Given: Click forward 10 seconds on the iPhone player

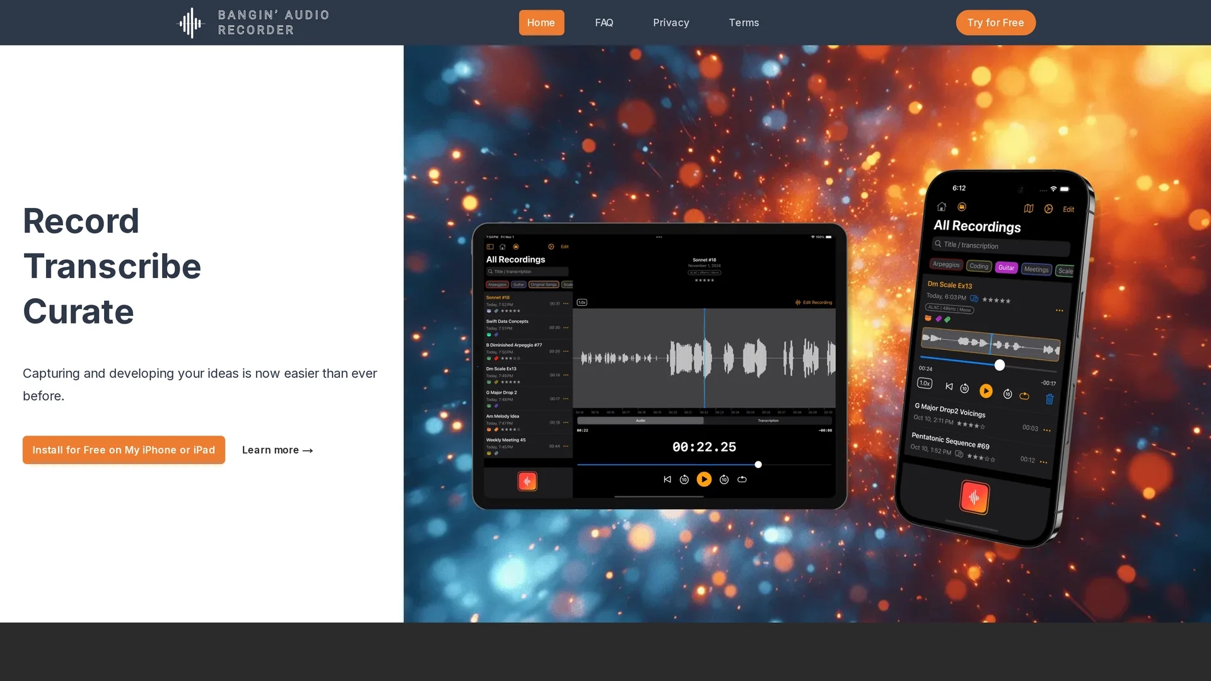Looking at the screenshot, I should [1008, 393].
